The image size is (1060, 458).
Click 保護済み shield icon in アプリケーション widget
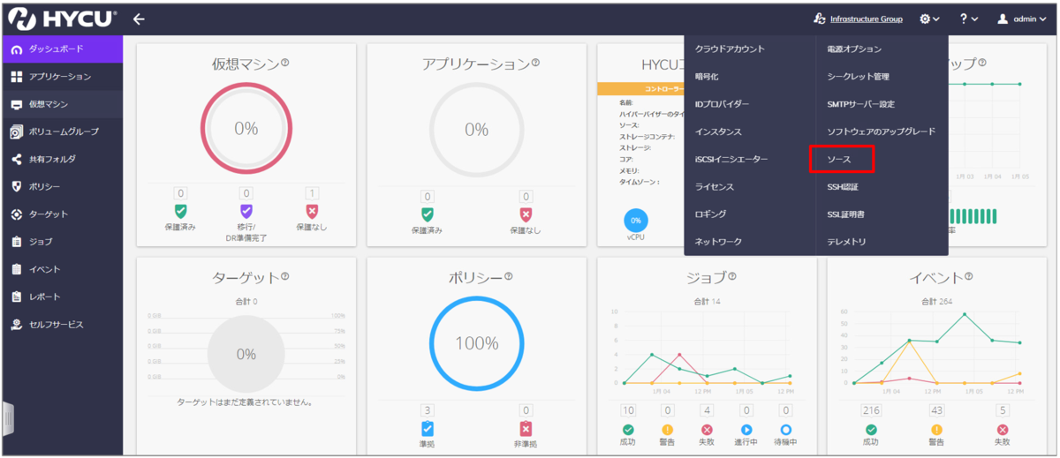point(428,214)
